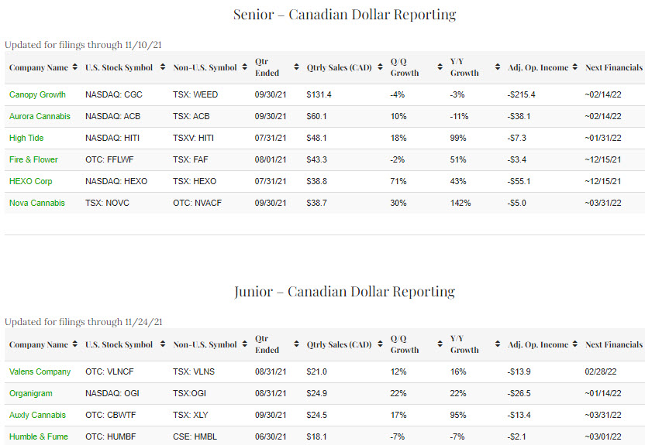
Task: Sort Senior table by Company Name arrows
Action: coord(74,67)
